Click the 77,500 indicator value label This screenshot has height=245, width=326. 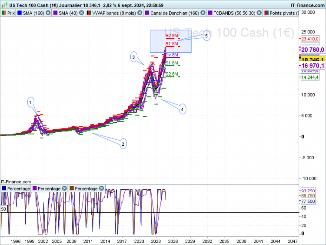308,201
